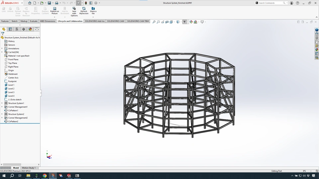
Task: Click Refresh MySession icon
Action: coord(84,9)
